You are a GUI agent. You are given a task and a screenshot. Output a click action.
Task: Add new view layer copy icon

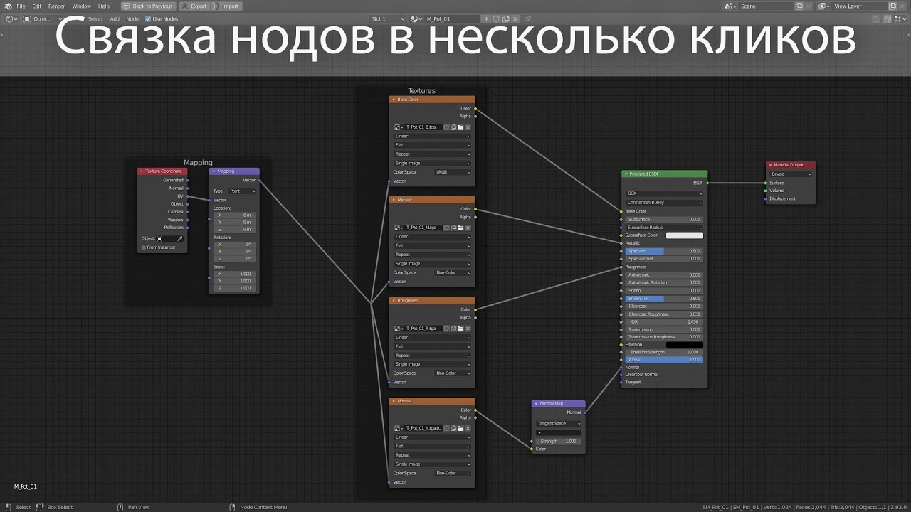coord(893,6)
